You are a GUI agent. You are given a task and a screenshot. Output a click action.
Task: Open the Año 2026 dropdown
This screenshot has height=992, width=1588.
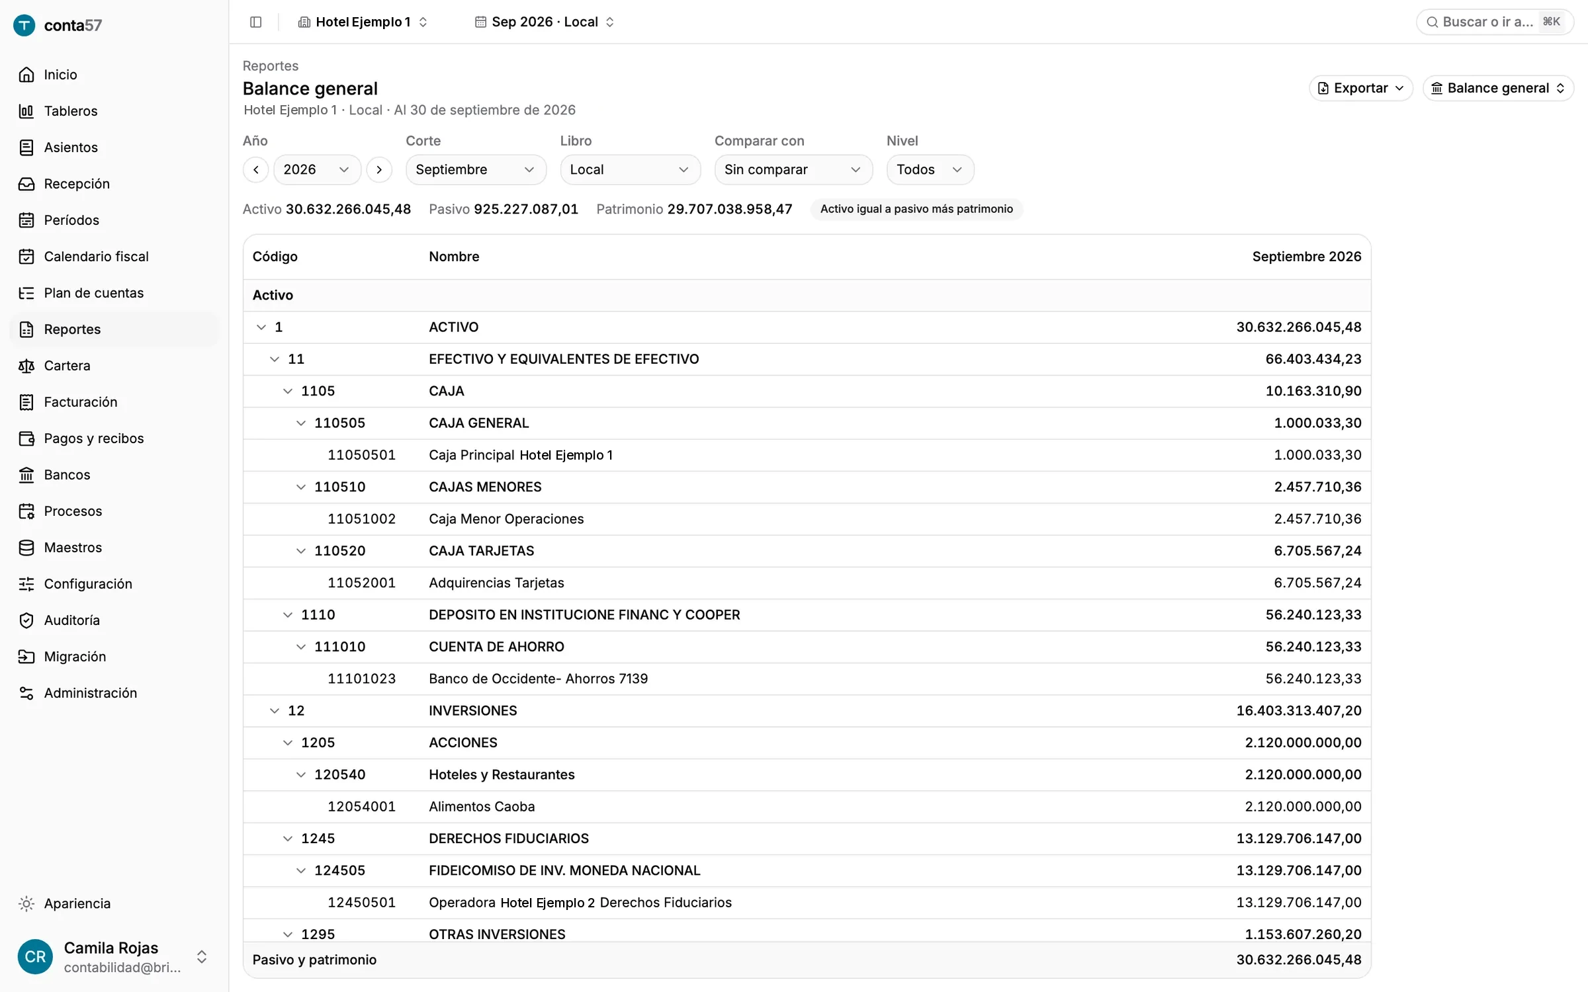tap(317, 170)
